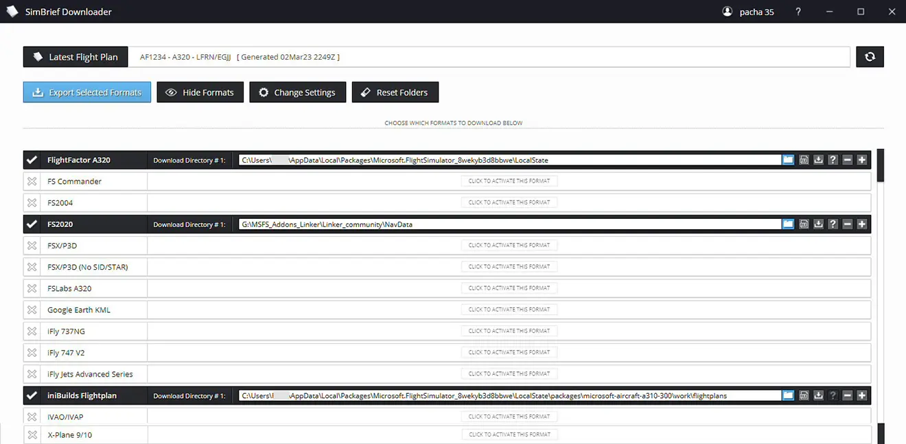Click Hide Formats button
906x444 pixels.
tap(200, 92)
